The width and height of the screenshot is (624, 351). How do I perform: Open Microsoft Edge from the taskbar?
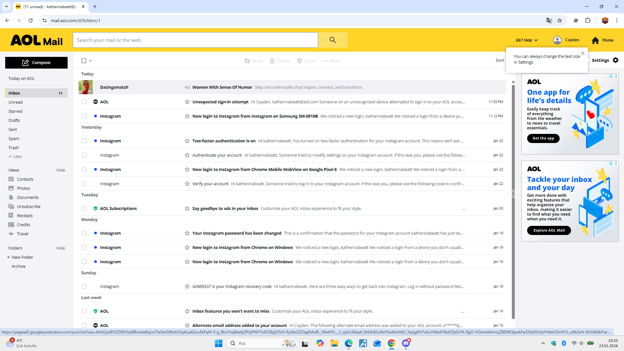(x=349, y=343)
